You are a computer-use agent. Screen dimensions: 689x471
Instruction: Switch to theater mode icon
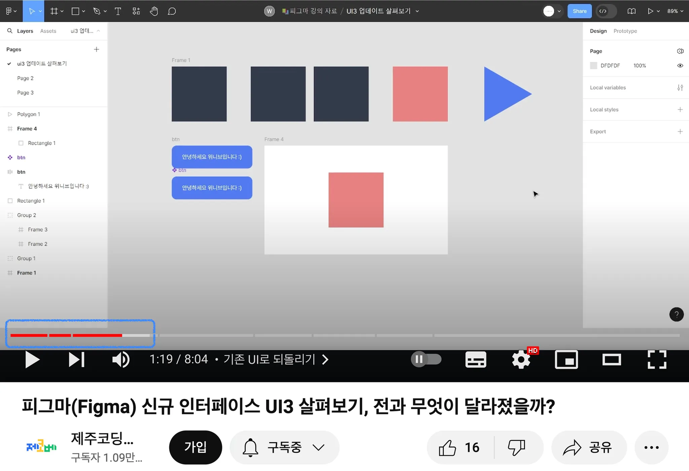click(611, 360)
